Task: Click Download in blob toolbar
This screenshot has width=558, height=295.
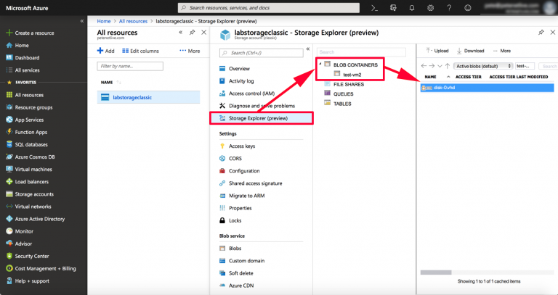Action: pyautogui.click(x=471, y=51)
